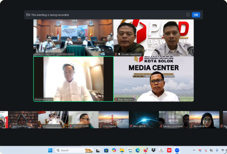Switch to Zoom in the taskbar

click(177, 150)
